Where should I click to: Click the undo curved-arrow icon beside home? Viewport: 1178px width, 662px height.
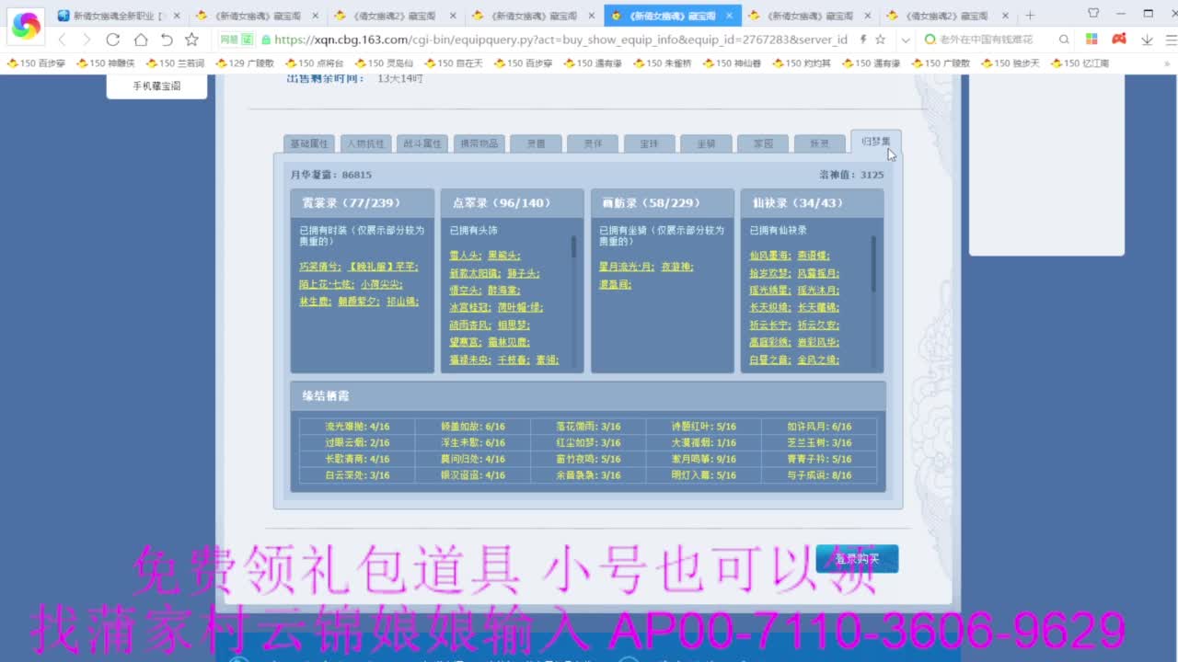pos(166,41)
